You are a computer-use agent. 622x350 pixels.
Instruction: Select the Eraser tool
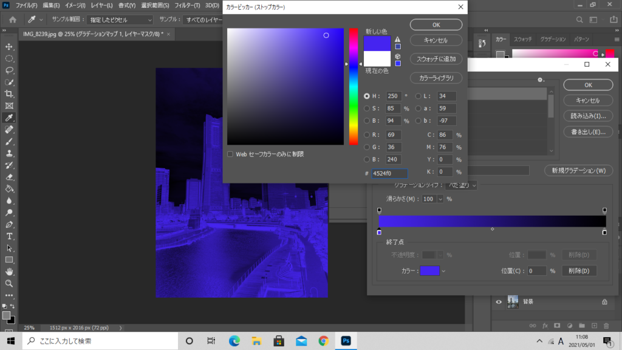click(x=9, y=177)
